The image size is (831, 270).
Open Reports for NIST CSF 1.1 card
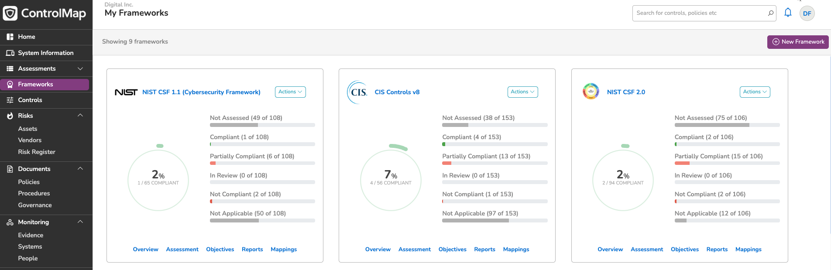point(252,249)
